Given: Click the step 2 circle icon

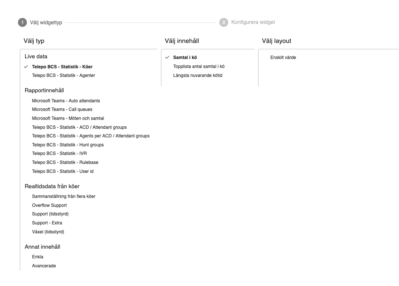Looking at the screenshot, I should coord(224,22).
